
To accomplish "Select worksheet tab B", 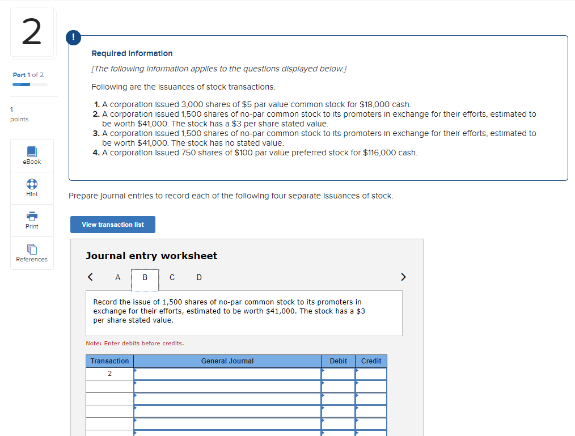I will (x=145, y=277).
